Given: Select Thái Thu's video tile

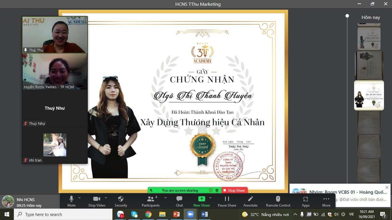Looking at the screenshot, I should [55, 35].
